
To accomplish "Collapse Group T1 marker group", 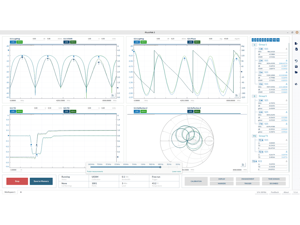I will click(255, 136).
